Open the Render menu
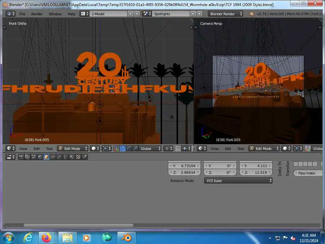Viewport: 325px width, 244px height. (x=37, y=14)
